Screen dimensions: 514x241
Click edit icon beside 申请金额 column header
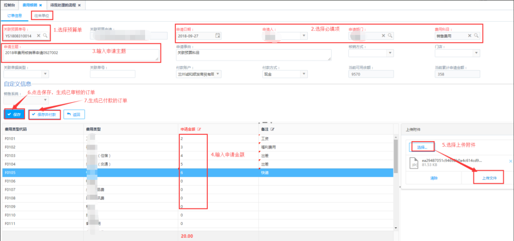point(199,130)
